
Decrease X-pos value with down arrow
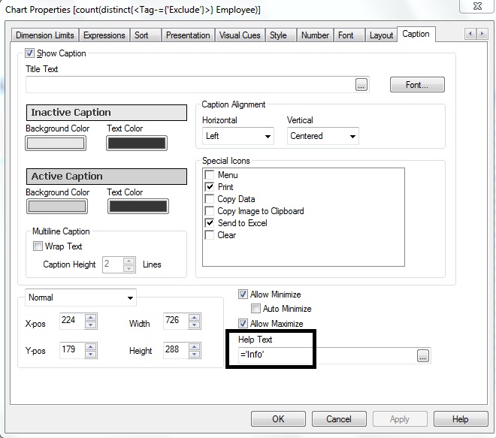pos(91,325)
